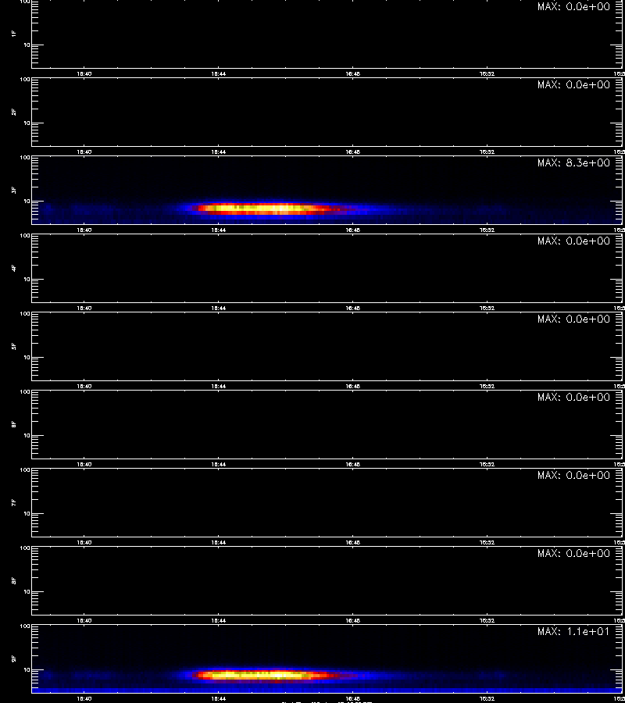
Task: Click the MAX: 8.3e+00 readout in the 3F panel
Action: pyautogui.click(x=574, y=162)
